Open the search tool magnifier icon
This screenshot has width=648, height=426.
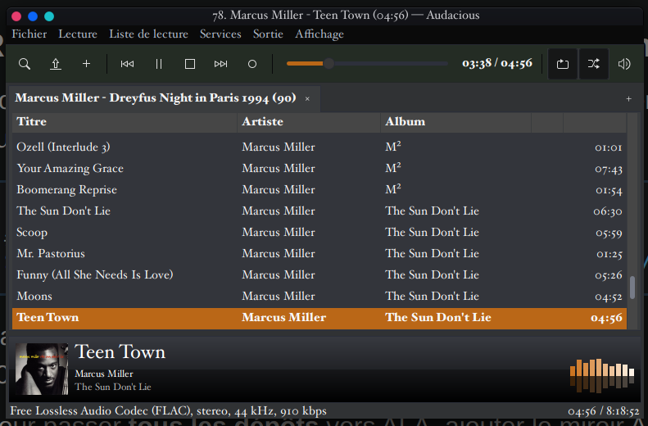pyautogui.click(x=25, y=64)
